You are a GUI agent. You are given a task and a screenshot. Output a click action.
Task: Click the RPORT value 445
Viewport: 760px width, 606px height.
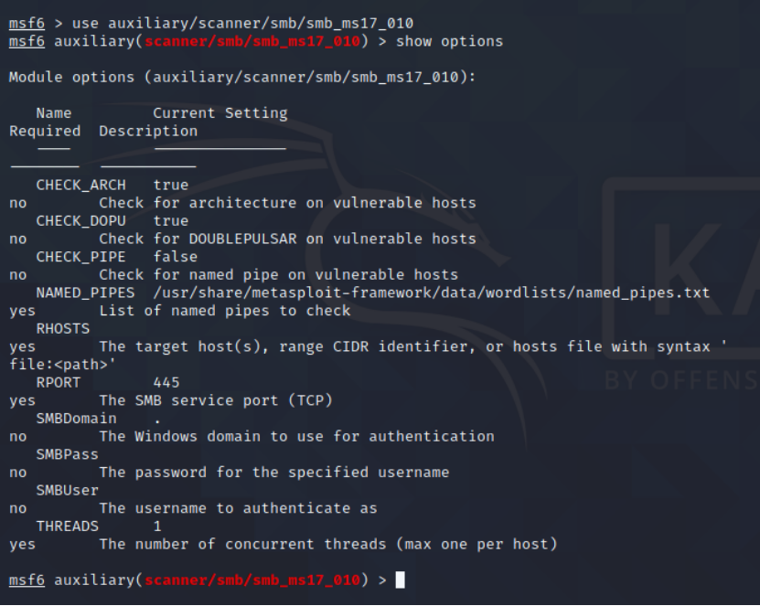click(166, 383)
